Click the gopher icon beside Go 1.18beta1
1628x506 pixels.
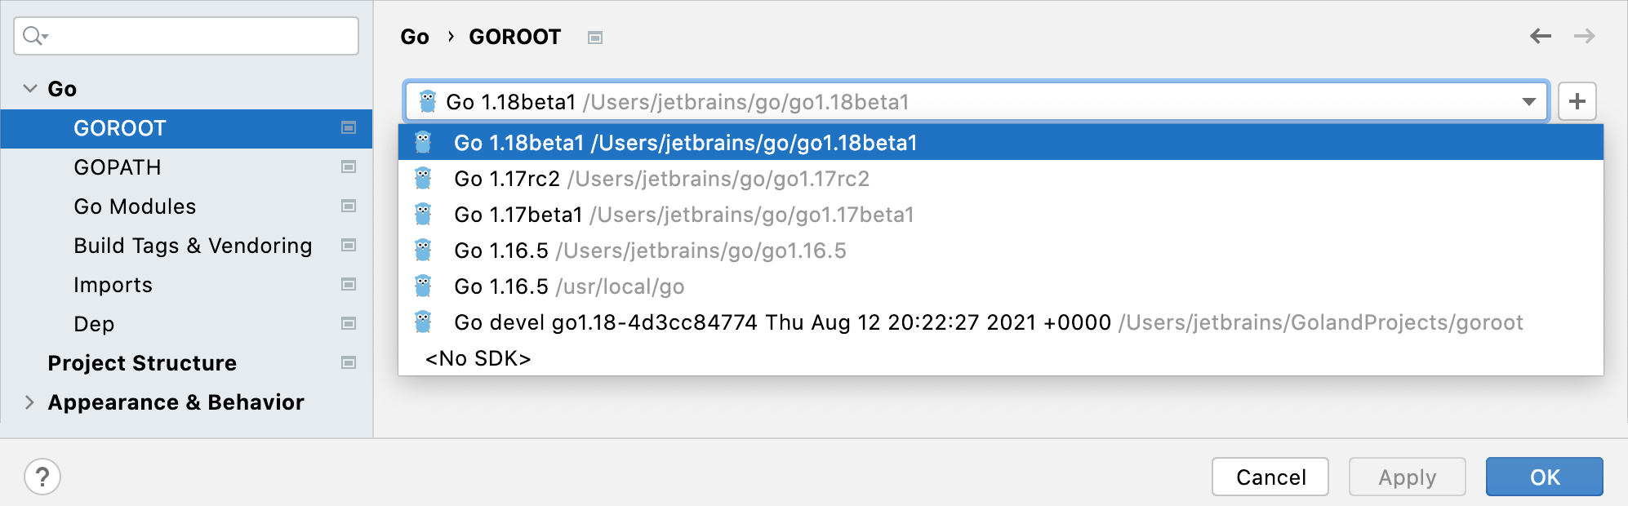(425, 101)
